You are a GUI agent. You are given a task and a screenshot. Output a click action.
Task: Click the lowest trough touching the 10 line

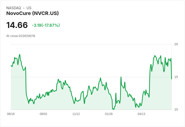click(x=114, y=109)
